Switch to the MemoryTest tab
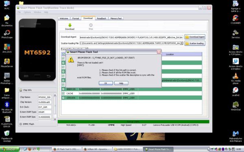 (x=116, y=18)
